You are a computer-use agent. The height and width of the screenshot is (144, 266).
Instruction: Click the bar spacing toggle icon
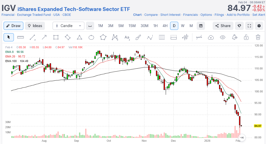[90, 26]
